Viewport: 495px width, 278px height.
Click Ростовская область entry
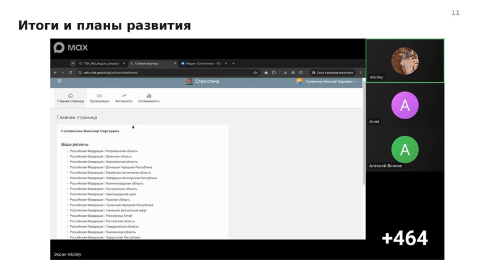tap(102, 221)
